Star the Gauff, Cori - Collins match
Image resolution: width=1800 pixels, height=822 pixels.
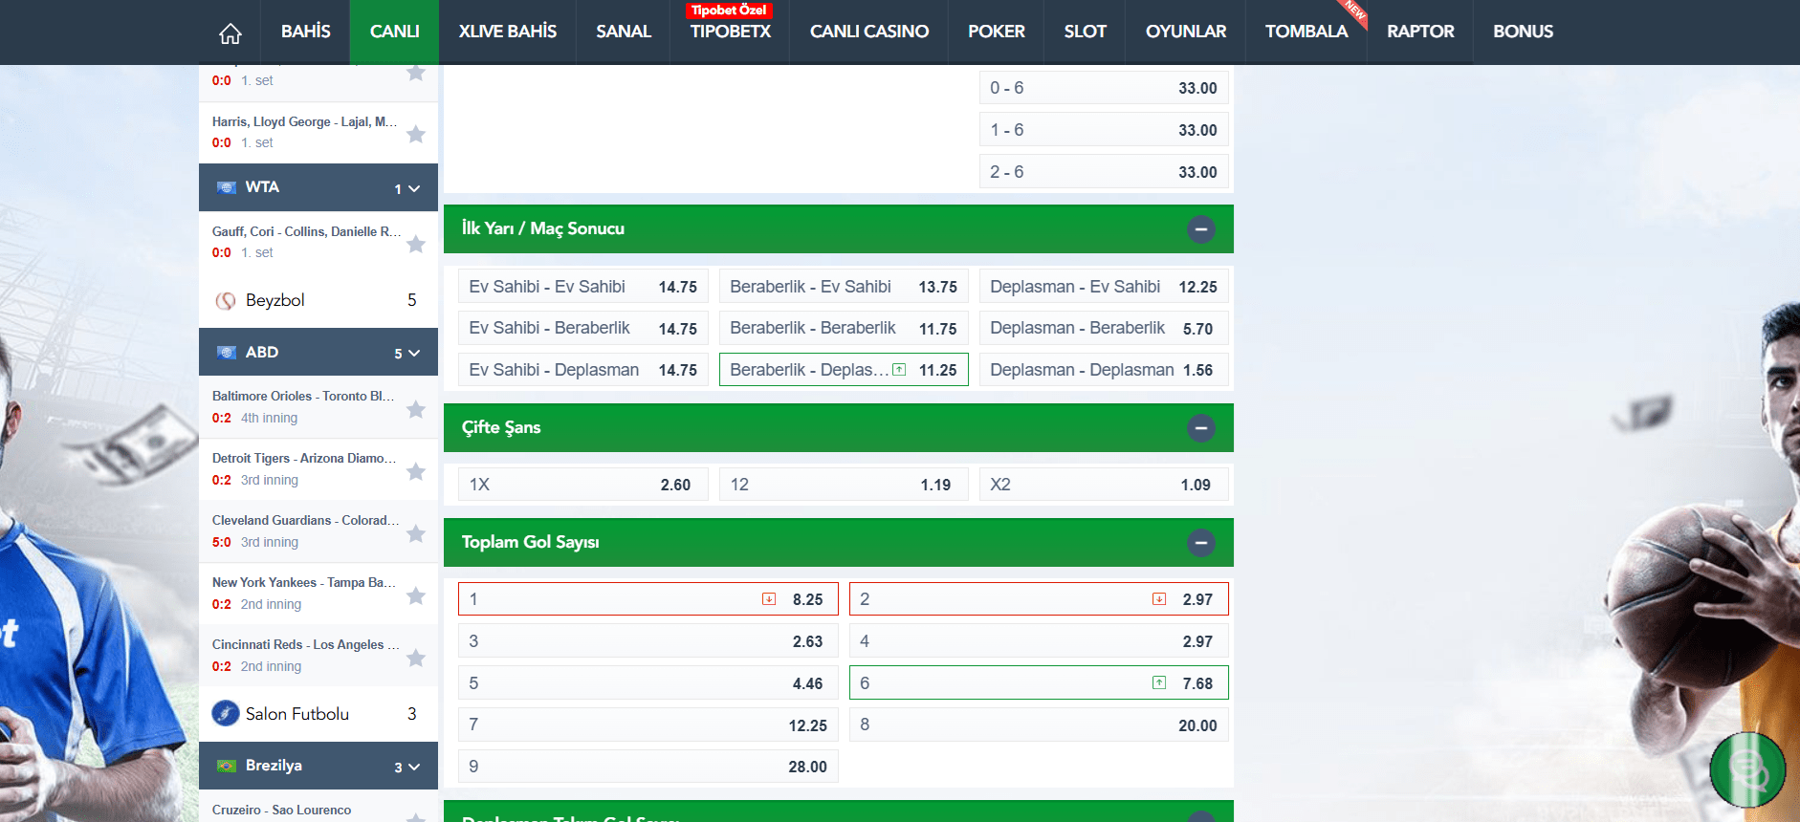point(416,244)
